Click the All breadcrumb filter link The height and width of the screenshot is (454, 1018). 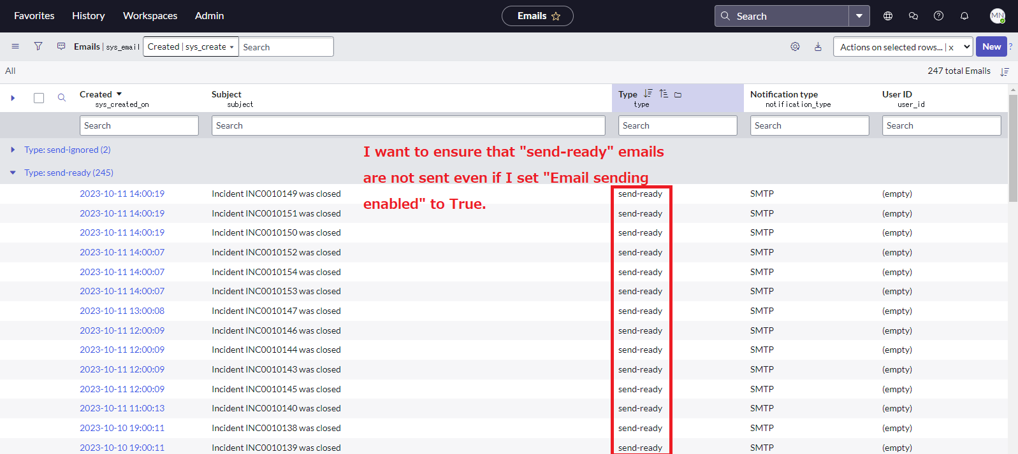click(10, 71)
